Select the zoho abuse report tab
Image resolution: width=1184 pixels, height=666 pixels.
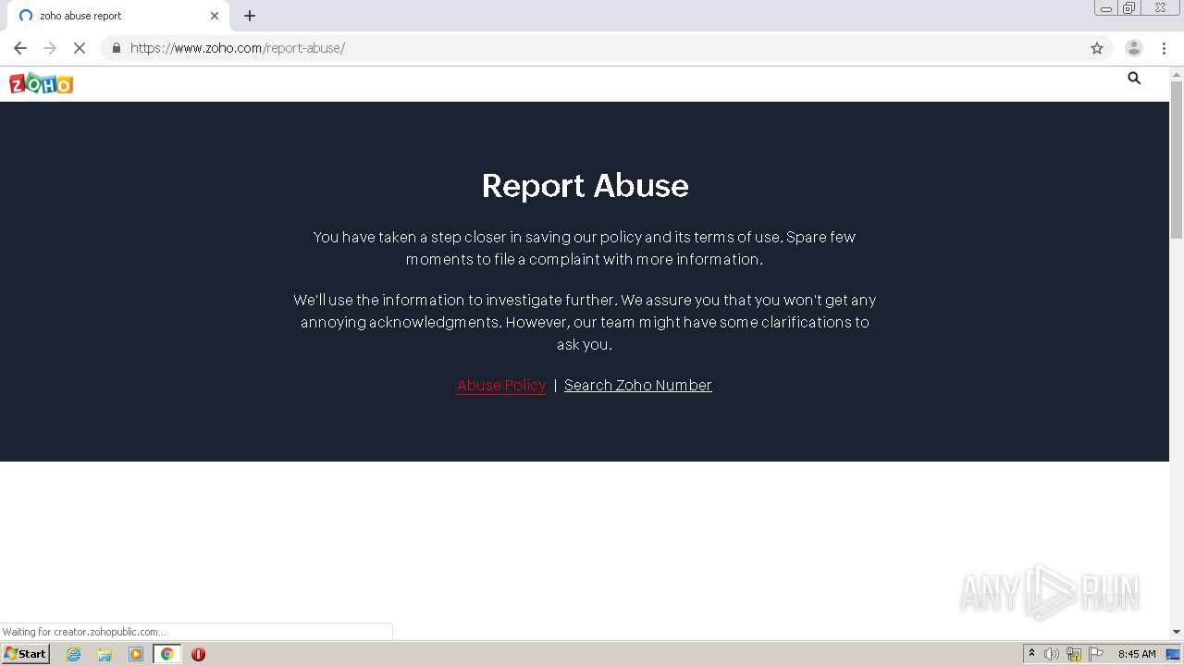click(117, 16)
